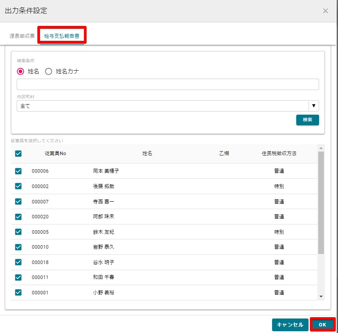Uncheck employee 000001 小野 義裕
The image size is (338, 333).
coord(18,293)
